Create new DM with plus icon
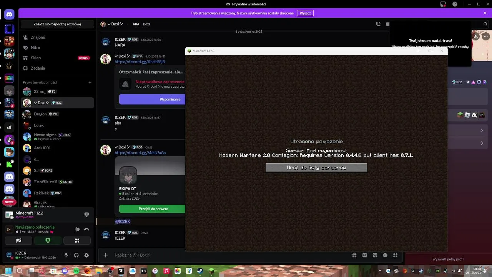The height and width of the screenshot is (277, 492). pyautogui.click(x=90, y=82)
